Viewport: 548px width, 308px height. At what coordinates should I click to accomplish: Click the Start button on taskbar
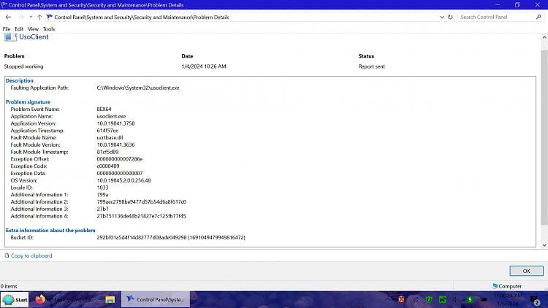click(15, 300)
